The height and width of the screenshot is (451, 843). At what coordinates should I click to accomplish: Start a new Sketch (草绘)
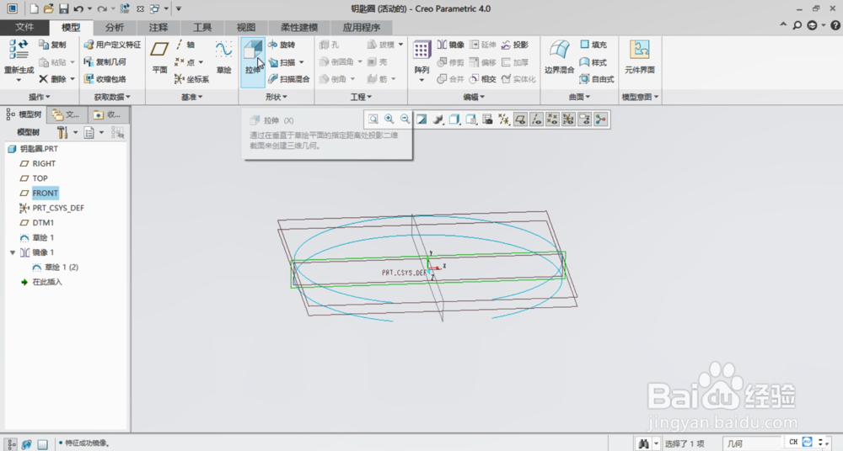pos(223,57)
